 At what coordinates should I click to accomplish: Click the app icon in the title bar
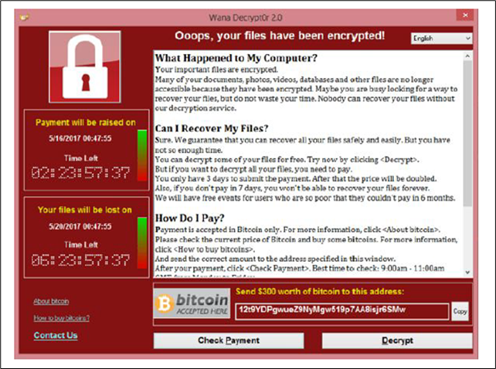(x=25, y=18)
